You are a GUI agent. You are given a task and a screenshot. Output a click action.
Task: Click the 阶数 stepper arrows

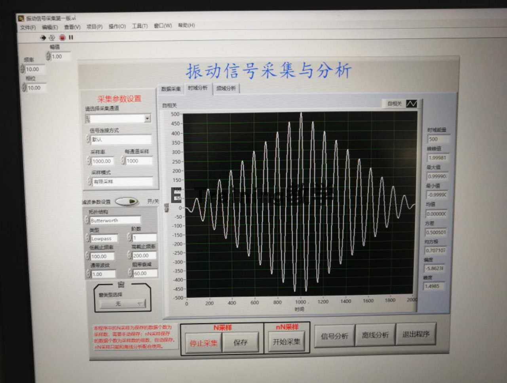click(129, 237)
